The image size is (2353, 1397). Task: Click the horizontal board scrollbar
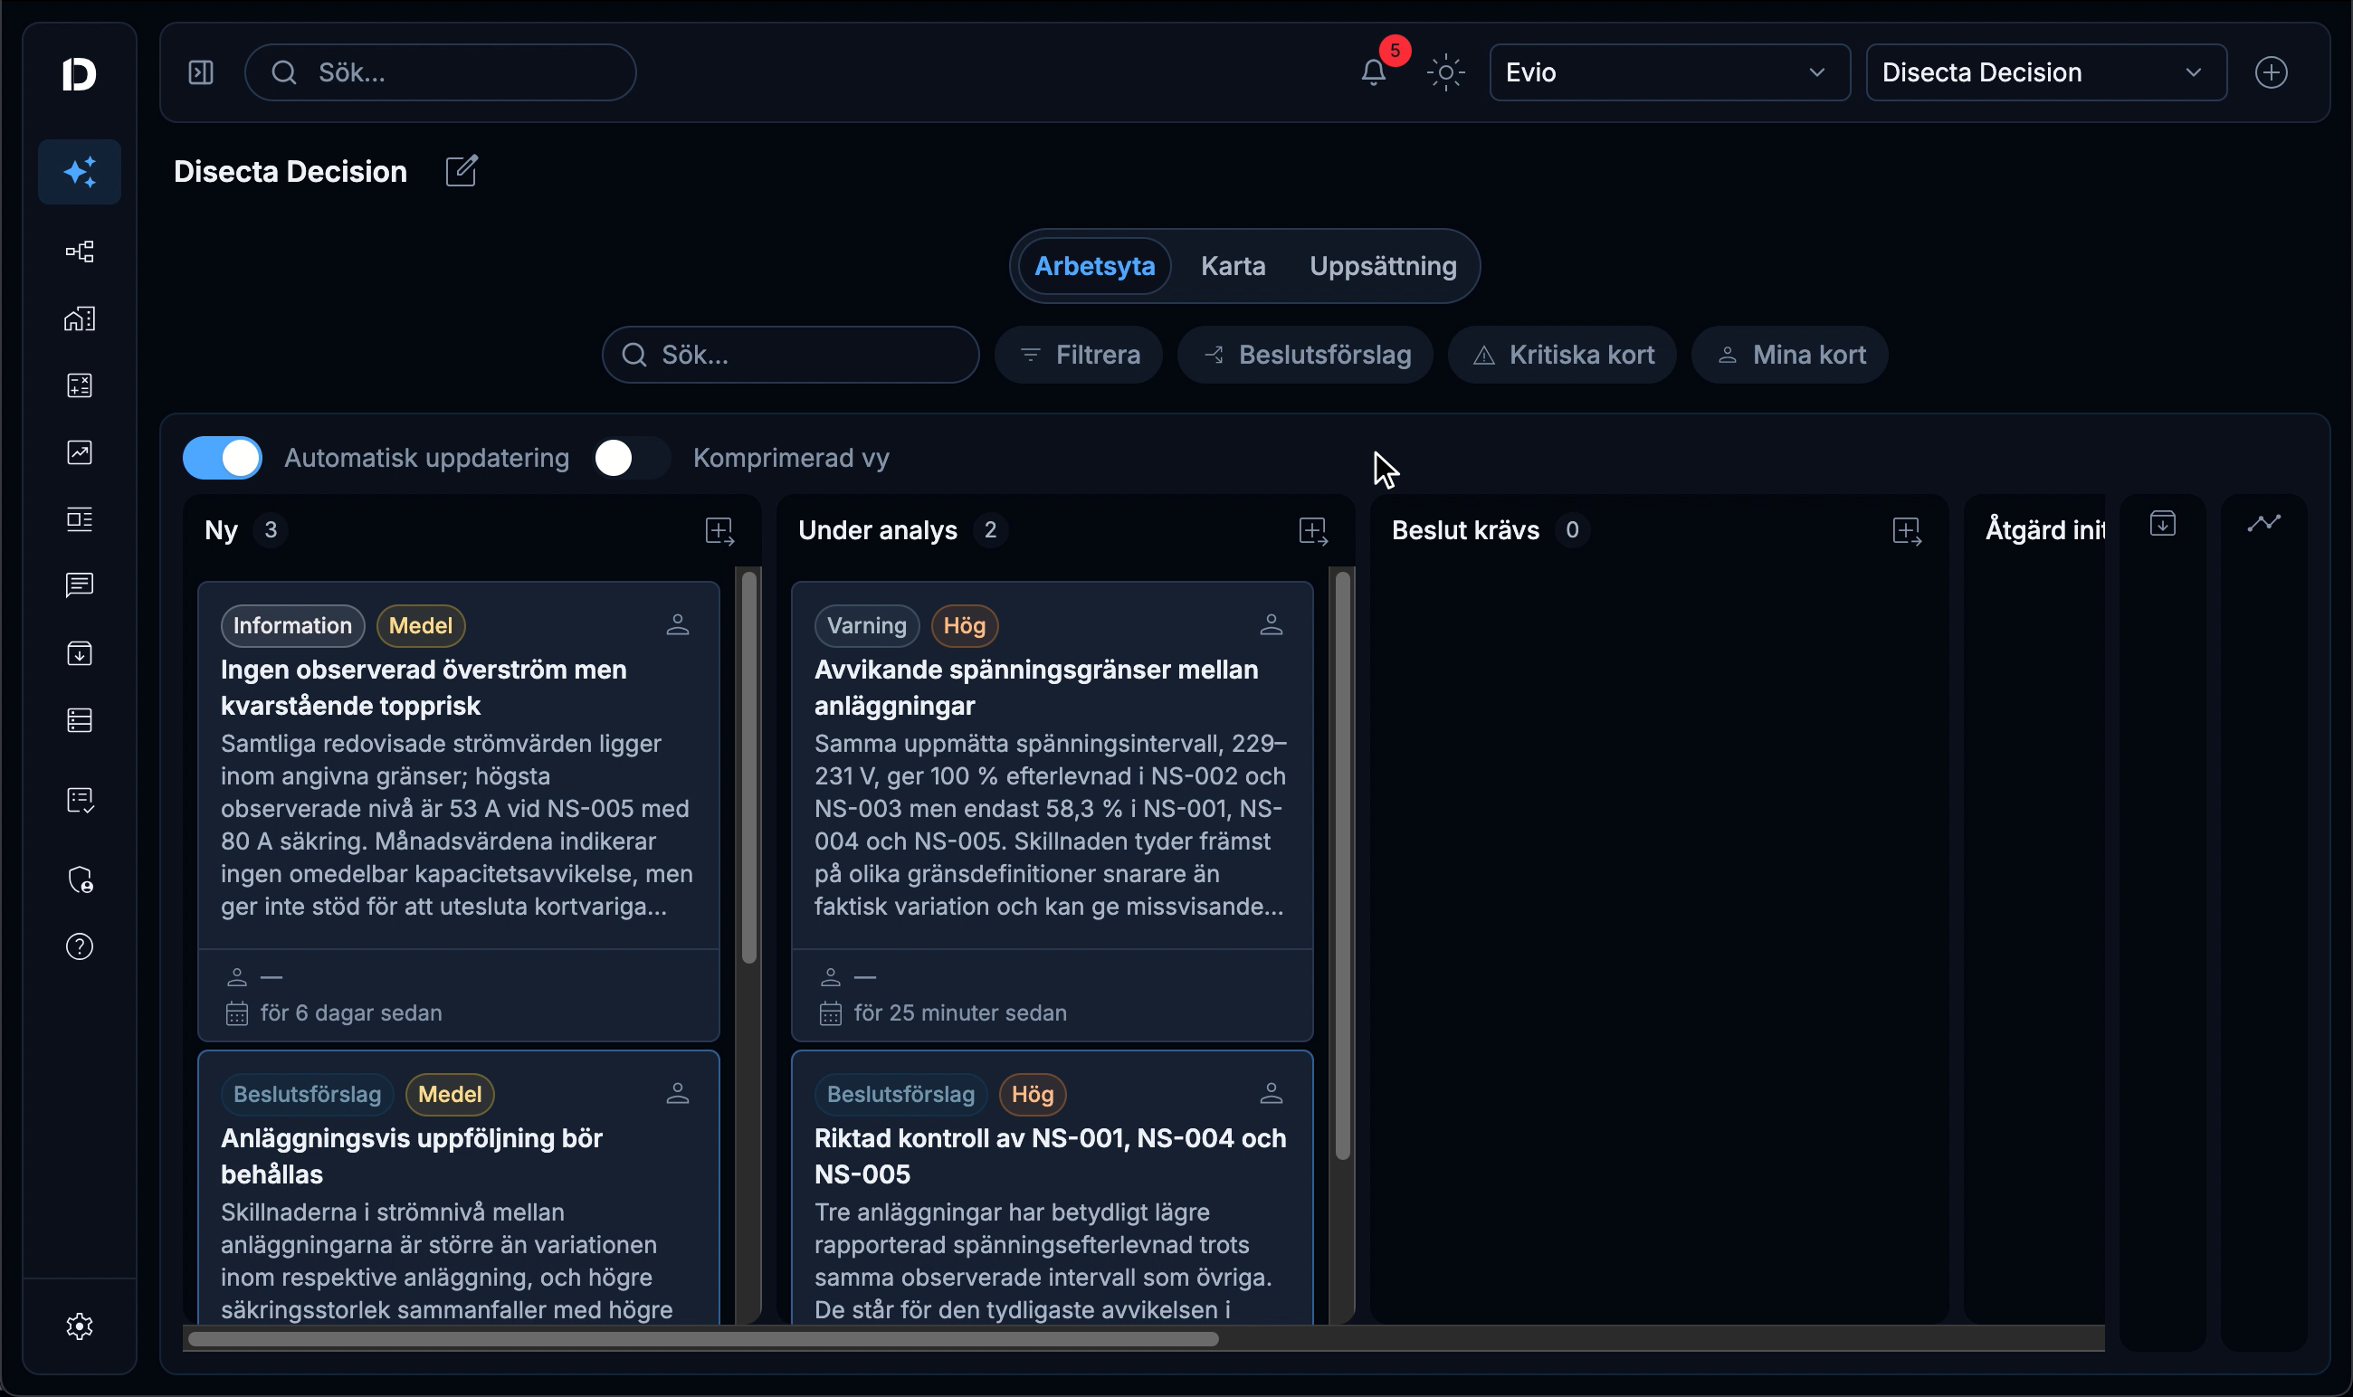[x=703, y=1338]
